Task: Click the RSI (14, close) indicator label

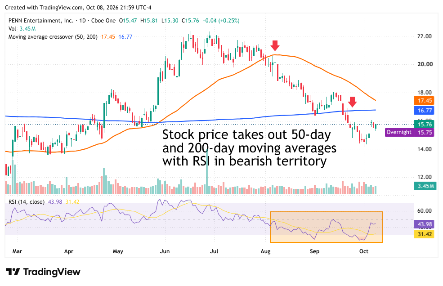Action: pos(27,202)
